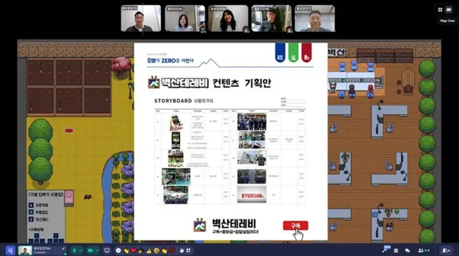Open the emote smiley face button
Viewport: 459px width, 256px height.
point(118,251)
